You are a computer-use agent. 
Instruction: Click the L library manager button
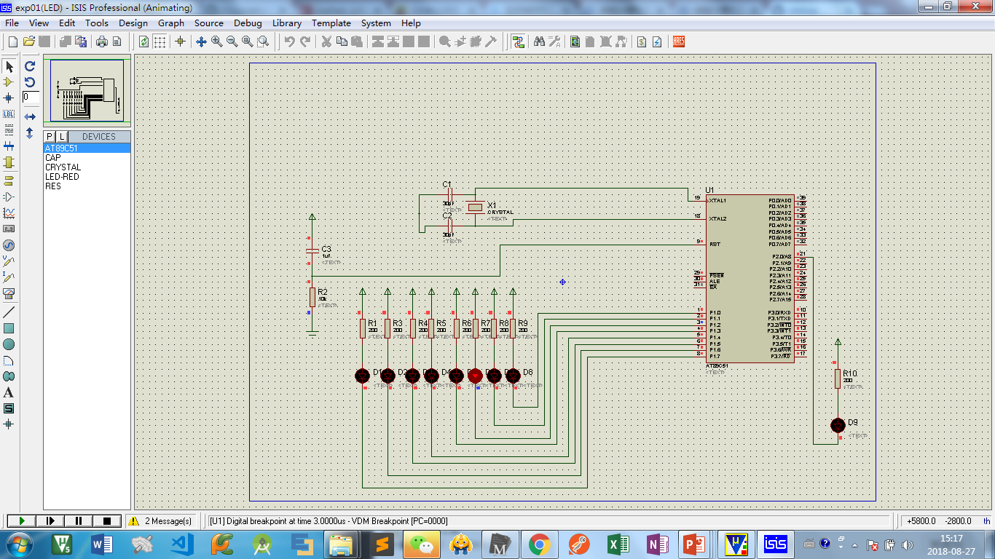[x=62, y=137]
